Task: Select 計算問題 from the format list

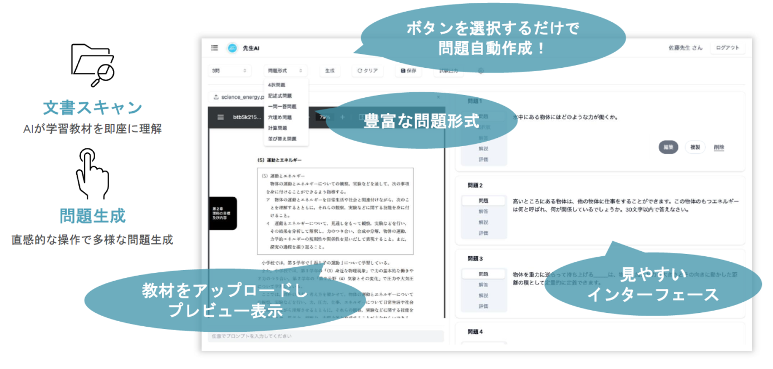Action: [285, 128]
